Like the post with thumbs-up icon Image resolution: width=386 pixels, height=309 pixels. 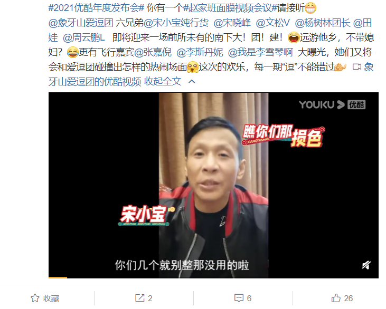[x=336, y=298]
